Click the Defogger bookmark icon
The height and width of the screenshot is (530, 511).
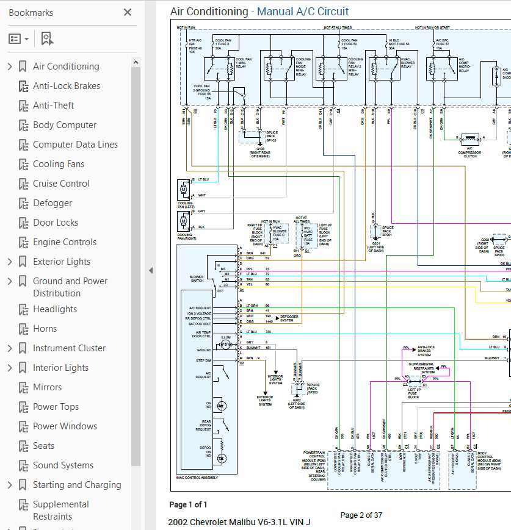23,204
